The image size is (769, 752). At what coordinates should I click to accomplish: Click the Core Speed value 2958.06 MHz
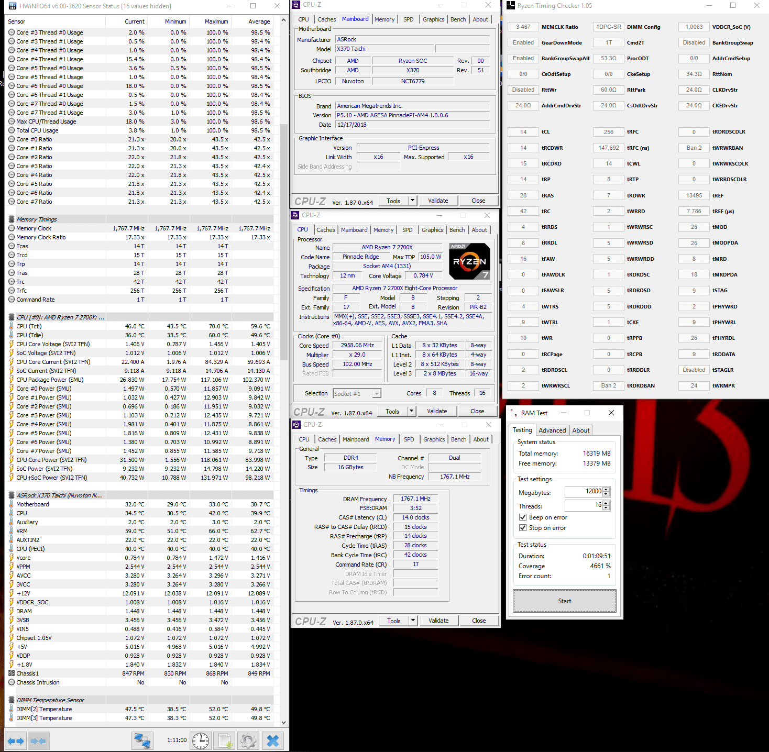pos(357,346)
